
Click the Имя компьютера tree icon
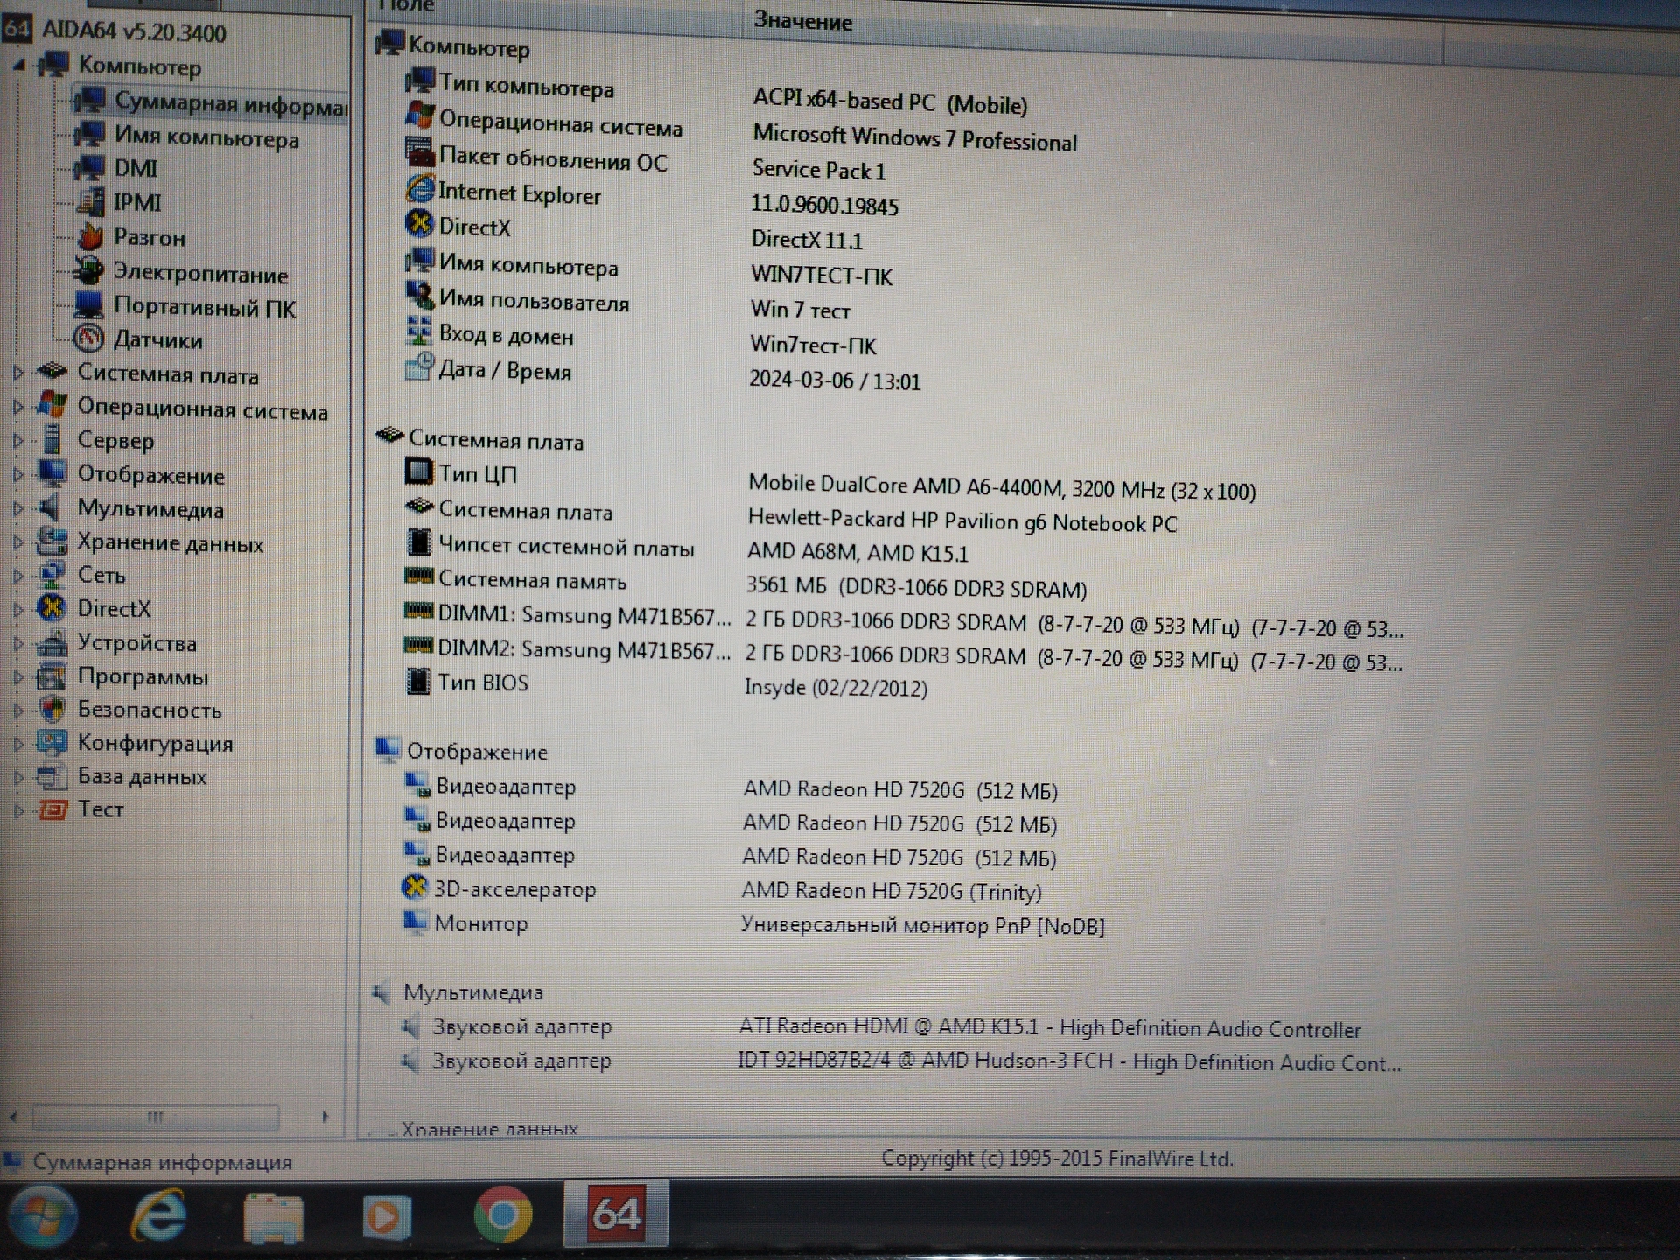89,136
